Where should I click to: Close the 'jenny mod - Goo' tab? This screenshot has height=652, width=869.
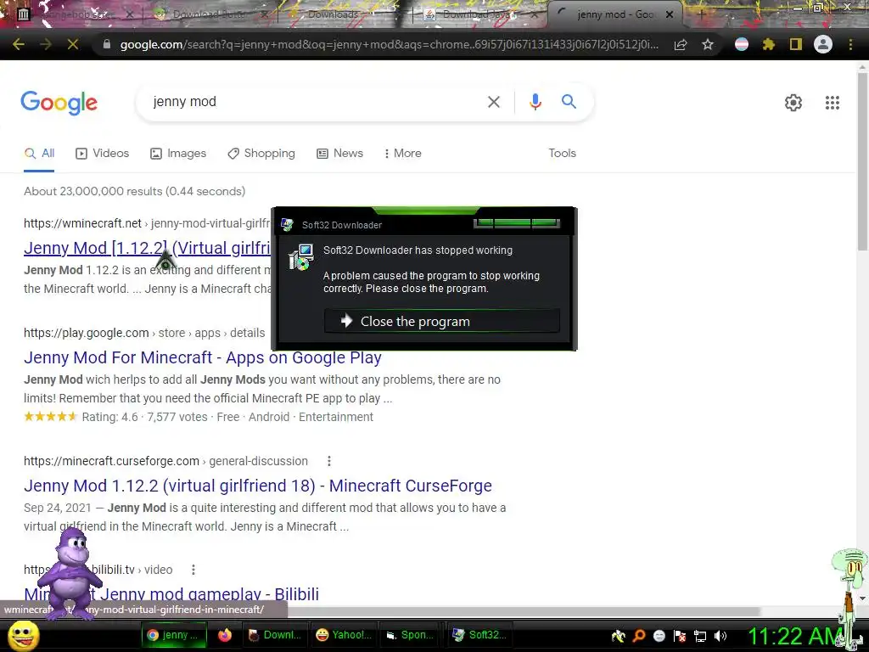pyautogui.click(x=670, y=14)
